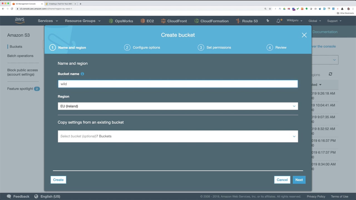Screen dimensions: 356x200
Task: Open the Select bucket (optional) dropdown
Action: [x=178, y=136]
